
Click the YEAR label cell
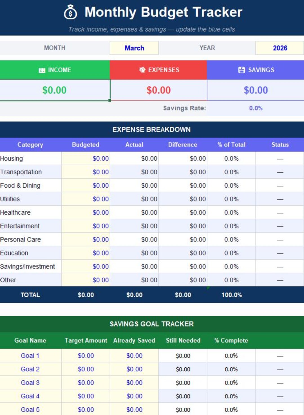click(207, 48)
